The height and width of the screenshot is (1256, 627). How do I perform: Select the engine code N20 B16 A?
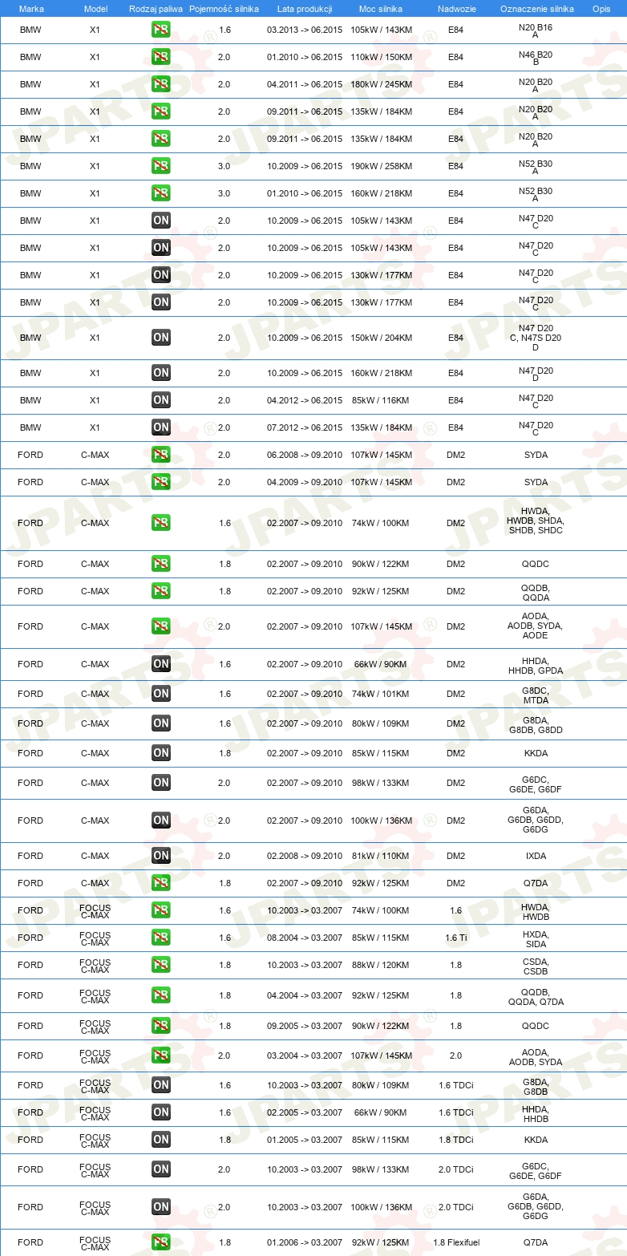pyautogui.click(x=536, y=30)
